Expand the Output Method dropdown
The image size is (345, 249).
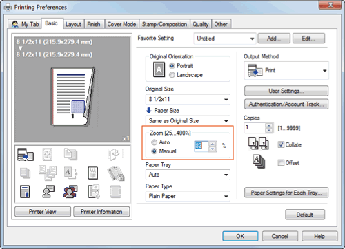(x=286, y=70)
